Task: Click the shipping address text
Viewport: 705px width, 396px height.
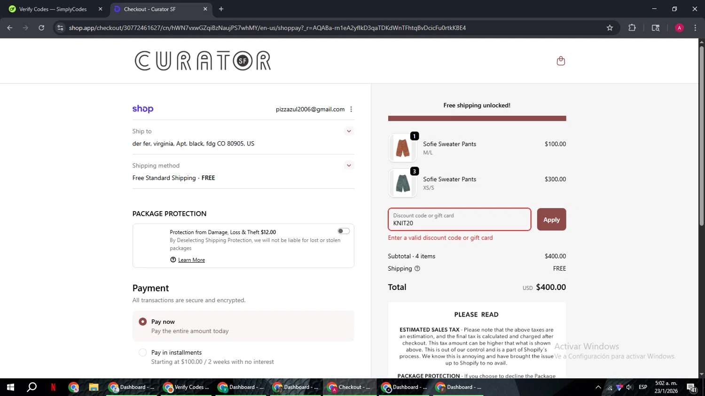Action: tap(193, 144)
